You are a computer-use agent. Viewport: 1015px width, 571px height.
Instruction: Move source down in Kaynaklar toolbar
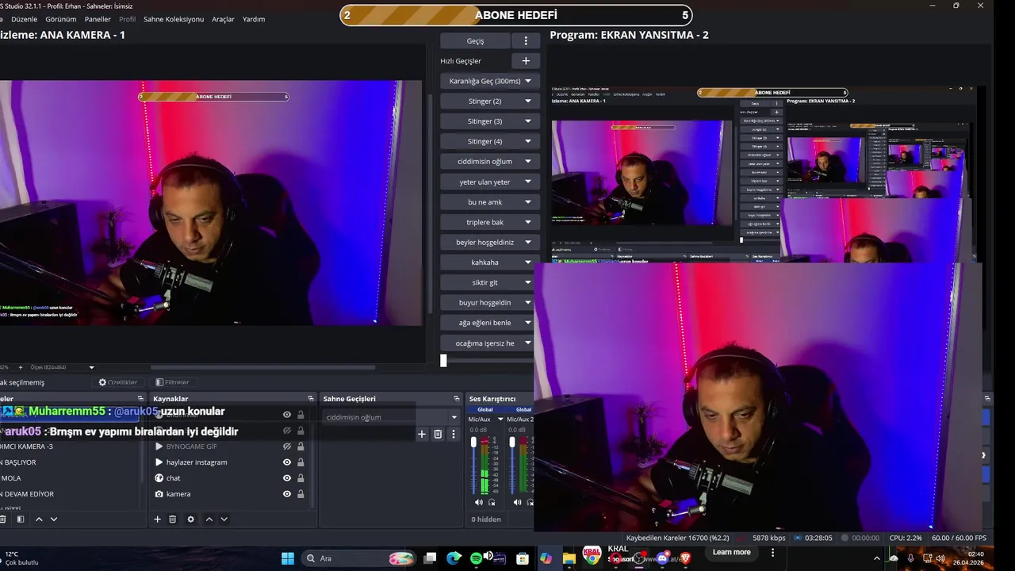point(224,519)
